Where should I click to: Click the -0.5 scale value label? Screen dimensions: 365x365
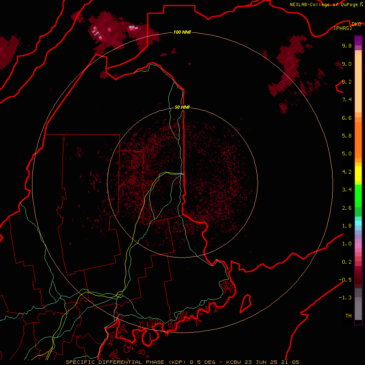[x=345, y=280]
